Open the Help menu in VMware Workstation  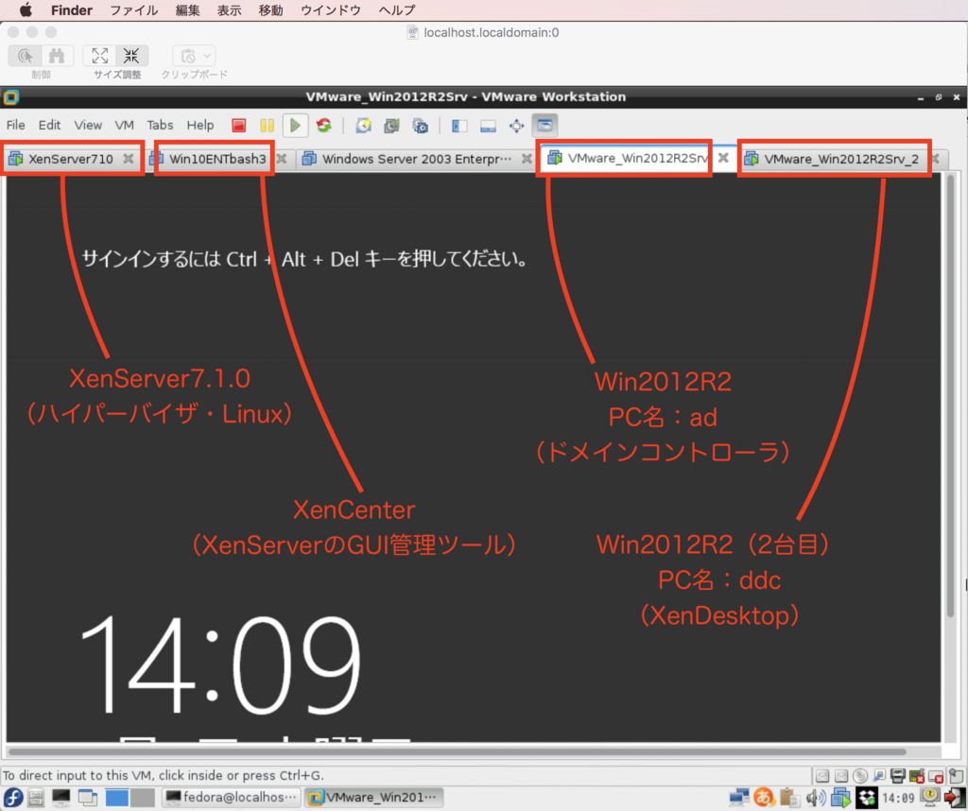tap(200, 126)
